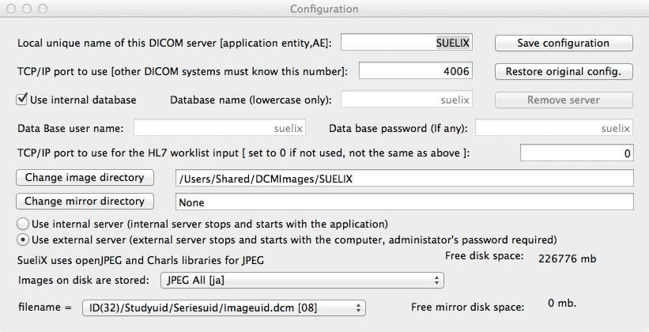This screenshot has height=332, width=649.
Task: Close the Configuration window
Action: (11, 9)
